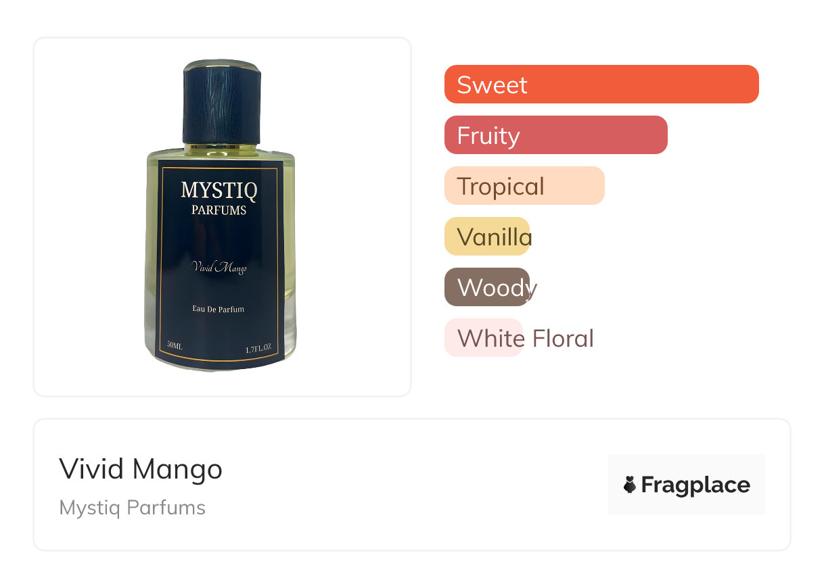Click the gold collar under the cap

[222, 145]
